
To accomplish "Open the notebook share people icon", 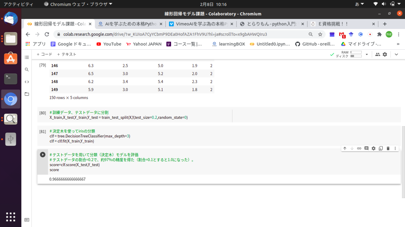I will tap(377, 54).
